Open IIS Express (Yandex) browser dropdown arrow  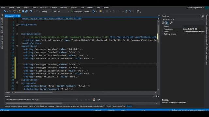(x=91, y=12)
